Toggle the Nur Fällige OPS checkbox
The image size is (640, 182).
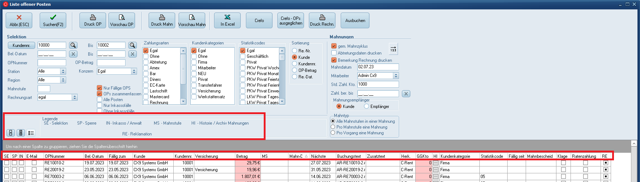pos(99,88)
